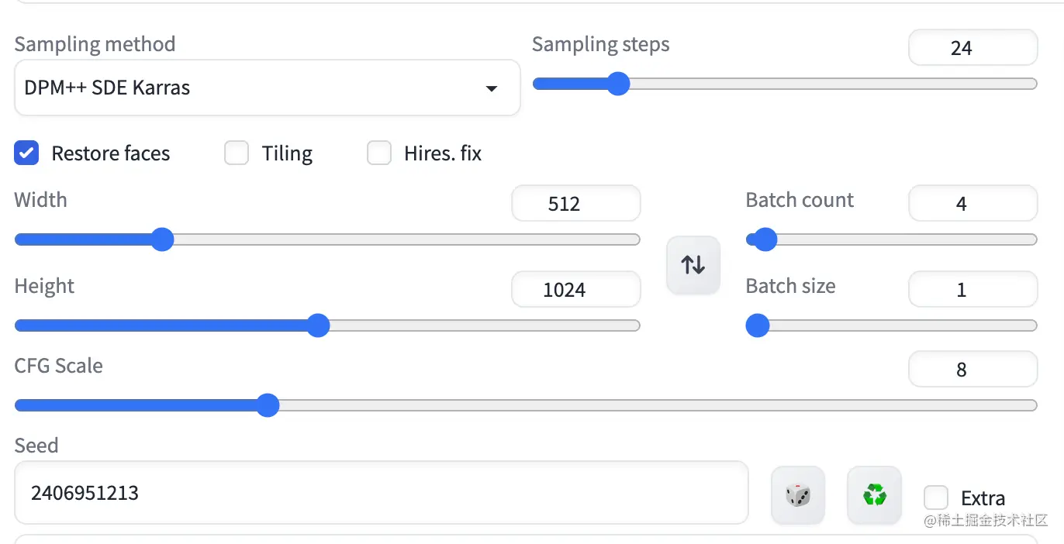Open the Sampling method dropdown
The image size is (1064, 544).
(x=267, y=88)
